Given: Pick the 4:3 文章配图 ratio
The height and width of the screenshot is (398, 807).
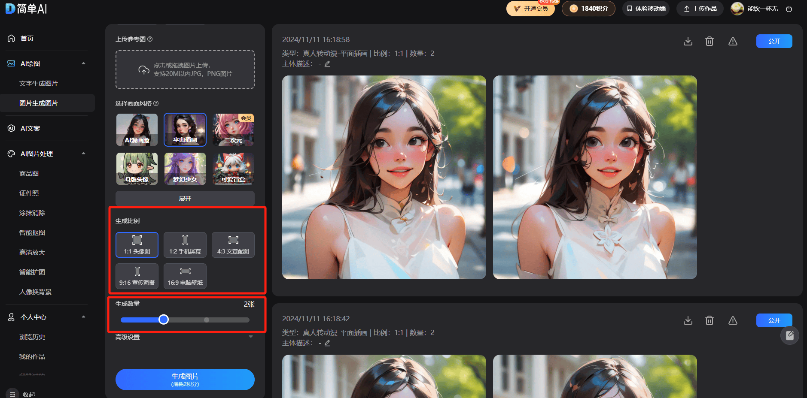Looking at the screenshot, I should [x=233, y=245].
